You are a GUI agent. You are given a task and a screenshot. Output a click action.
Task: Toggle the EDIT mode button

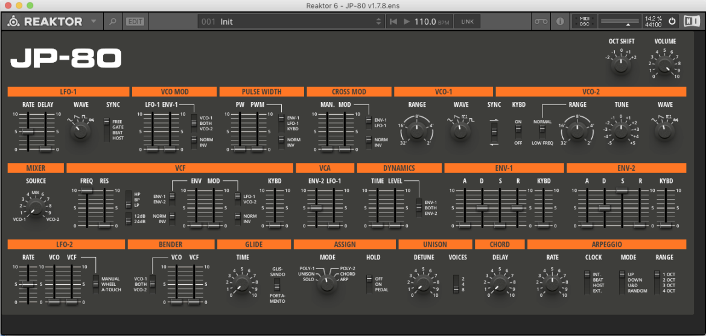(135, 21)
